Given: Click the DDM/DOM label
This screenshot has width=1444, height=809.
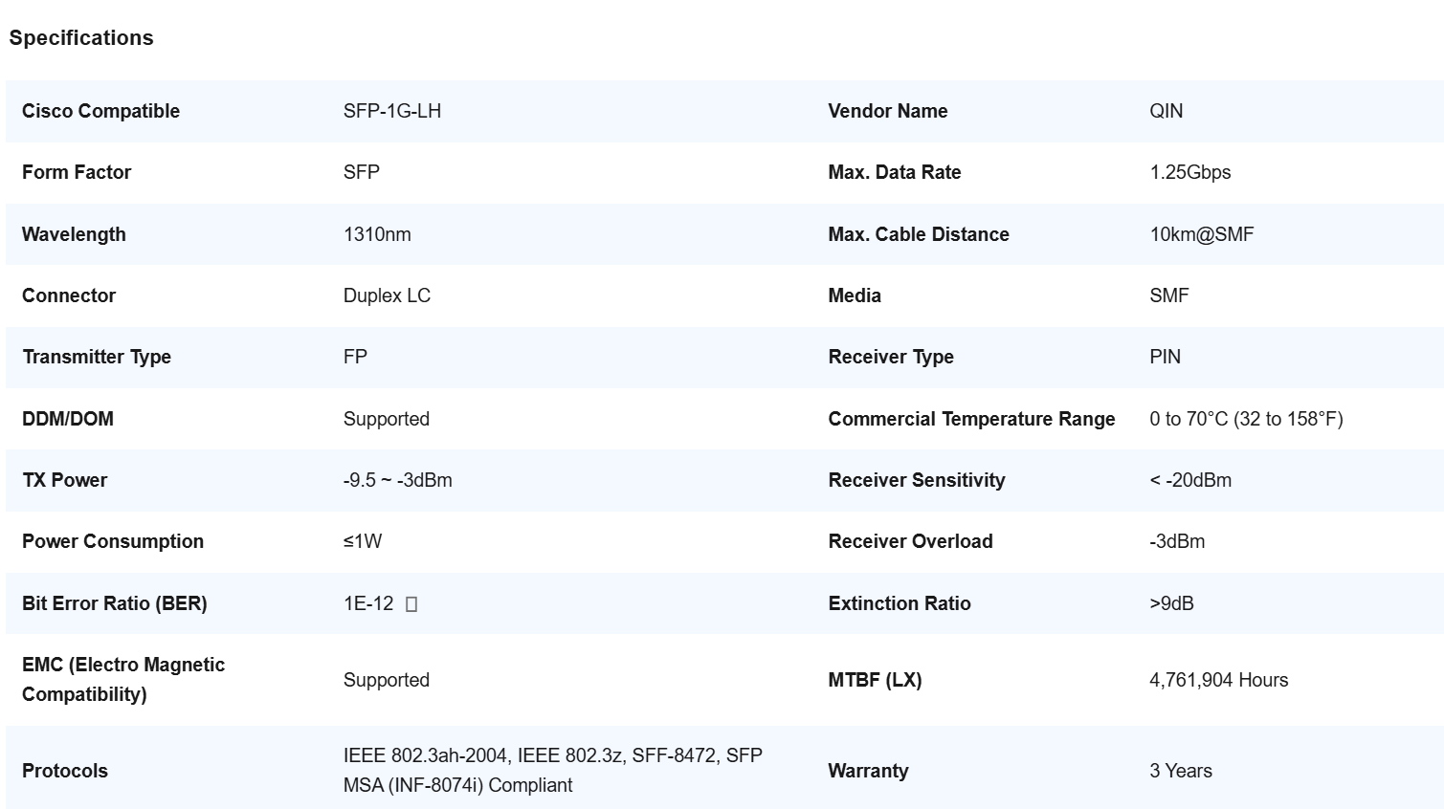Looking at the screenshot, I should point(68,419).
